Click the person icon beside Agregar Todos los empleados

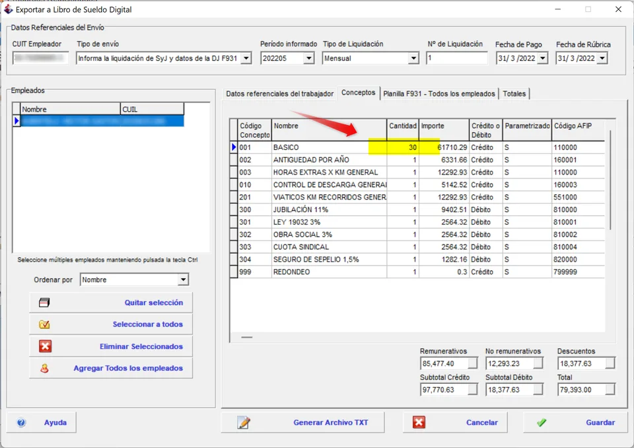tap(44, 368)
